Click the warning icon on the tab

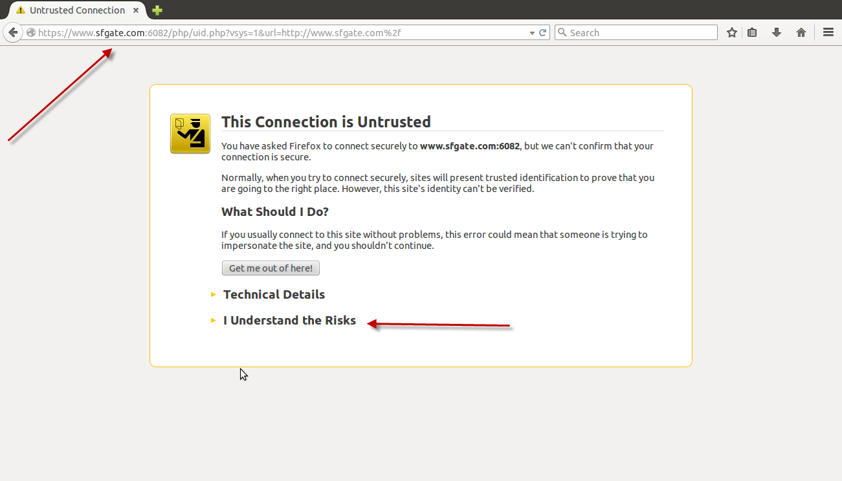coord(21,10)
